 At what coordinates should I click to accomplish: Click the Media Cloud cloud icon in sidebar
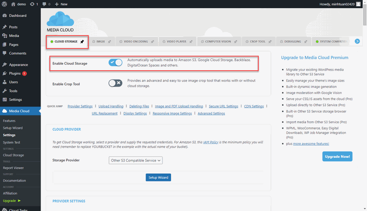click(5, 111)
